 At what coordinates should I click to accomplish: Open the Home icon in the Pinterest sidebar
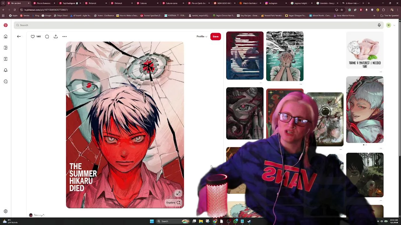point(6,37)
